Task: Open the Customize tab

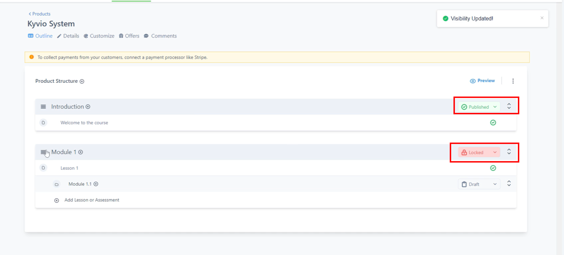Action: [99, 36]
